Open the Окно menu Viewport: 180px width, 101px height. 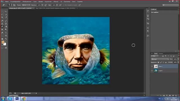[74, 2]
